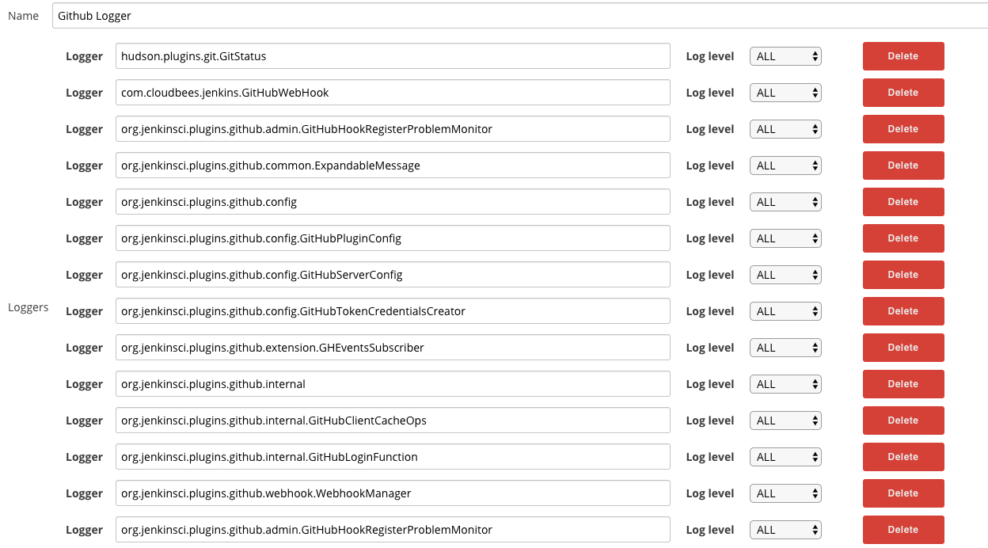Open the Log level dropdown for hudson.plugins.git.GitStatus

(785, 55)
